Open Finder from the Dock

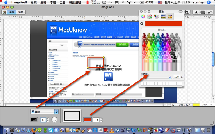click(x=6, y=130)
